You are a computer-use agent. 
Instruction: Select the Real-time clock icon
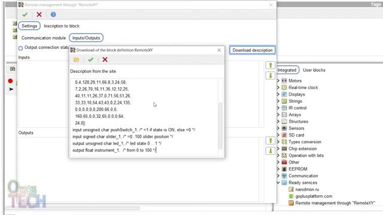point(284,88)
